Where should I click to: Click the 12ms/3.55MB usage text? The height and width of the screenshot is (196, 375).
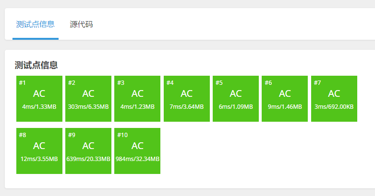[x=39, y=159]
